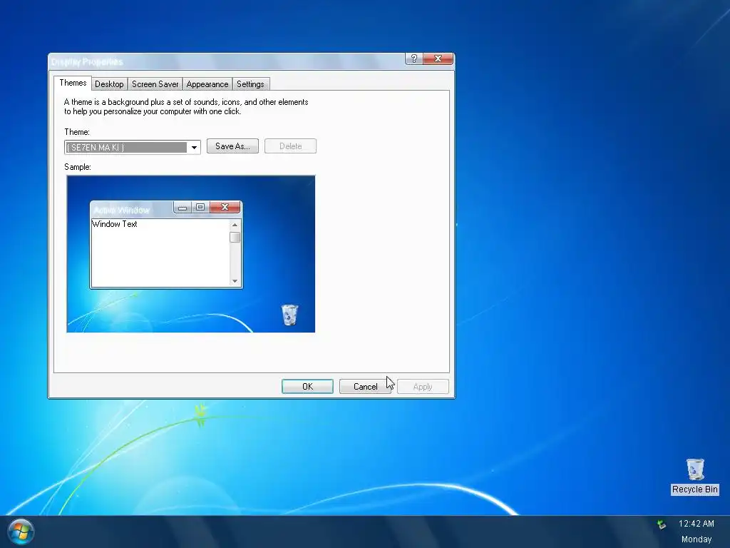Click the sample scrollbar down arrow

click(x=235, y=281)
